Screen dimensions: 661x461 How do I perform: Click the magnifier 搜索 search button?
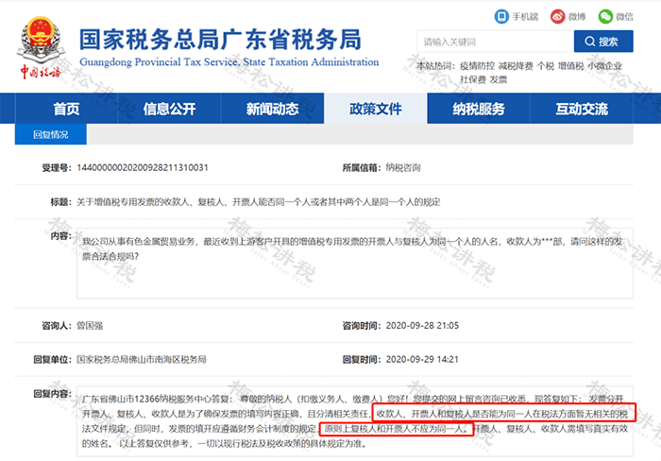[603, 42]
